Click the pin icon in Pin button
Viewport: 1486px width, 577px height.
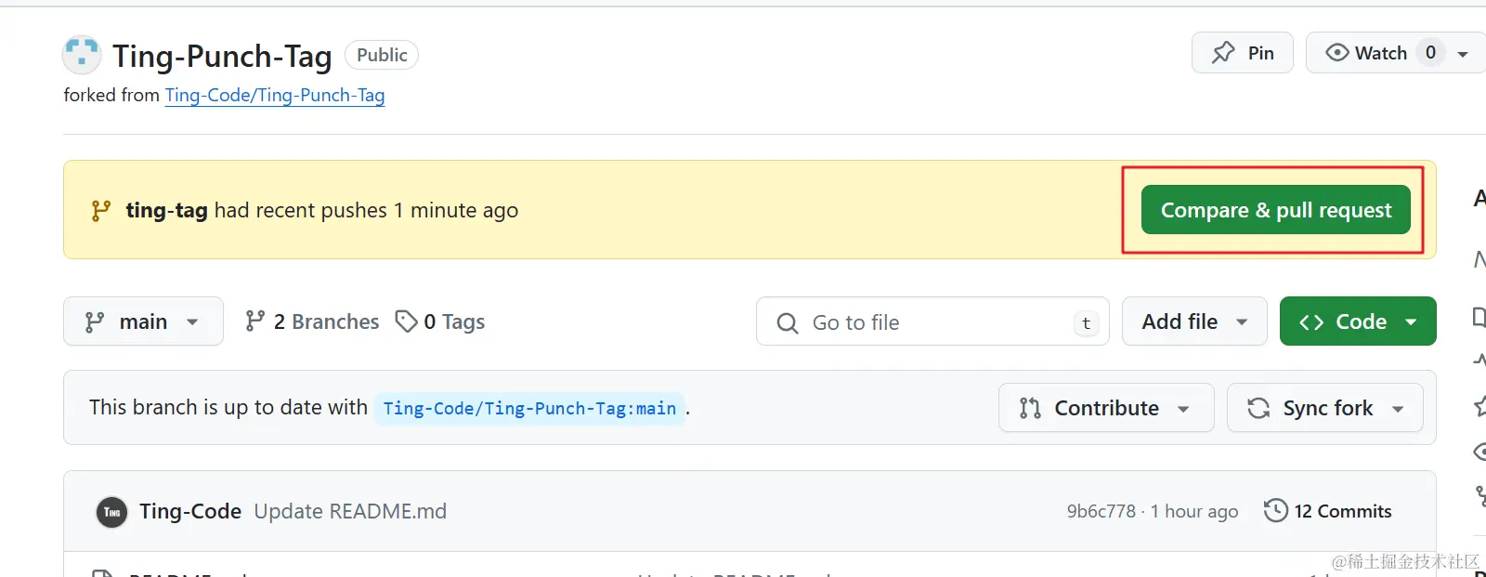1223,53
